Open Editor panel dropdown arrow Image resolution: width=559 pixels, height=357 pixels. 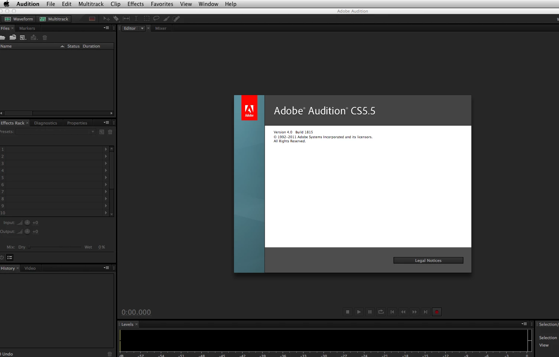click(142, 28)
